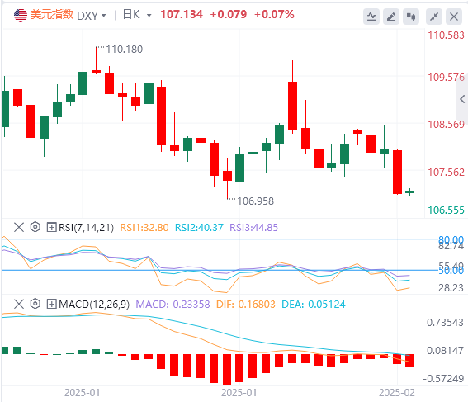
Task: Open the indicators line-chart icon
Action: pyautogui.click(x=371, y=17)
